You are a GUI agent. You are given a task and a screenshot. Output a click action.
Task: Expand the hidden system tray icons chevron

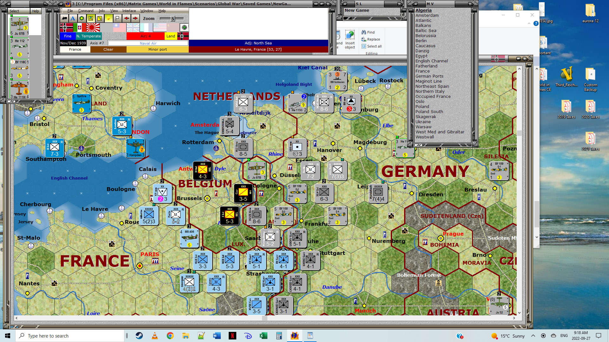(533, 336)
